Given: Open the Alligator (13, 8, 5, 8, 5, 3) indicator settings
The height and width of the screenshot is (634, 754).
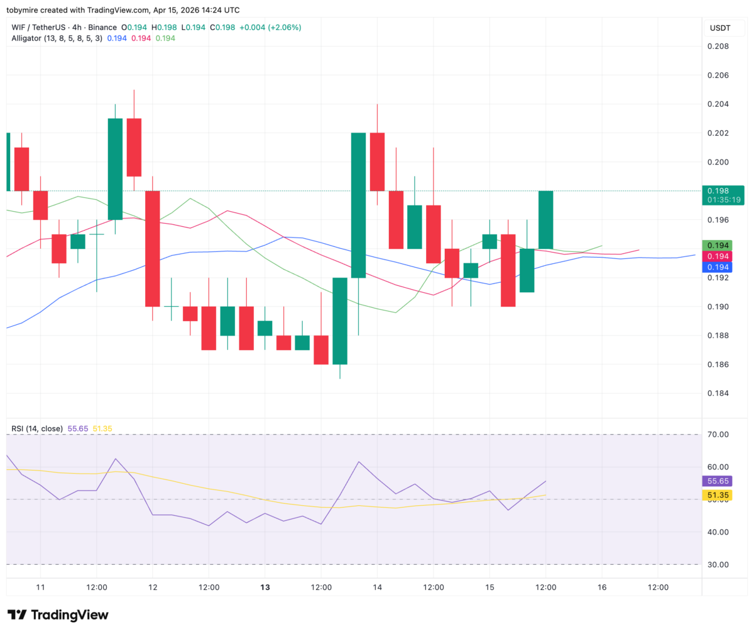Looking at the screenshot, I should pos(55,38).
